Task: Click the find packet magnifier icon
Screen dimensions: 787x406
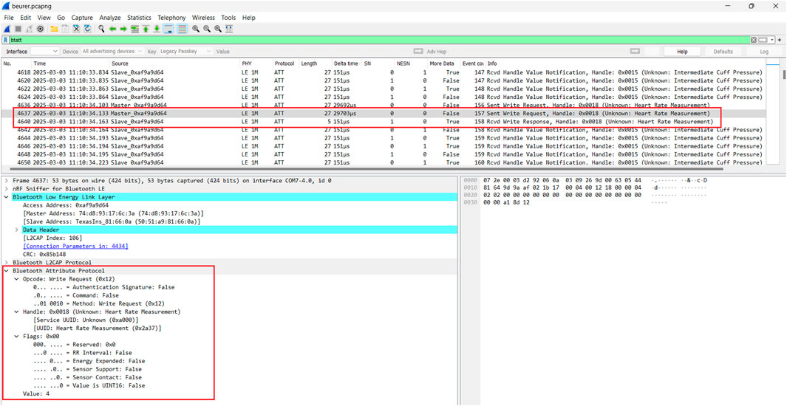Action: [x=101, y=29]
